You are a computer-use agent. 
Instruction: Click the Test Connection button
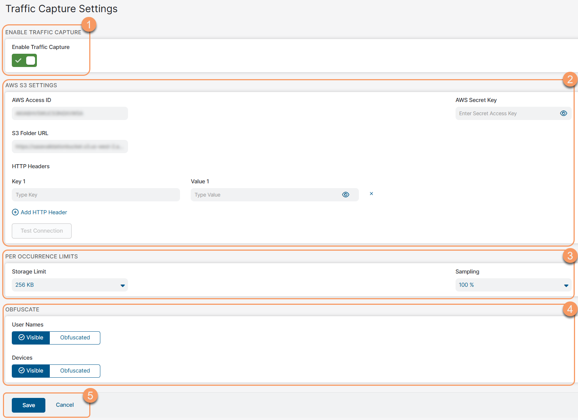42,231
